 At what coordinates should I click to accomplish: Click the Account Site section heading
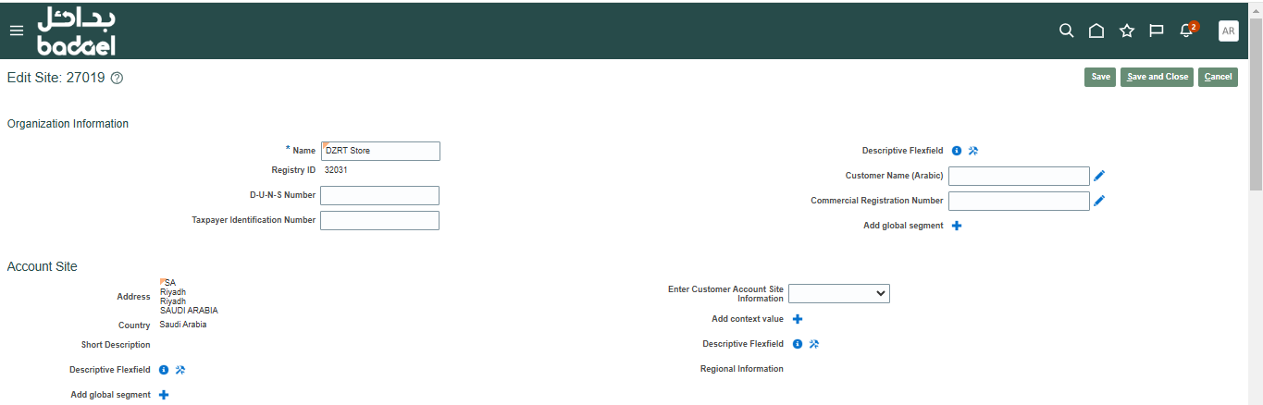43,266
